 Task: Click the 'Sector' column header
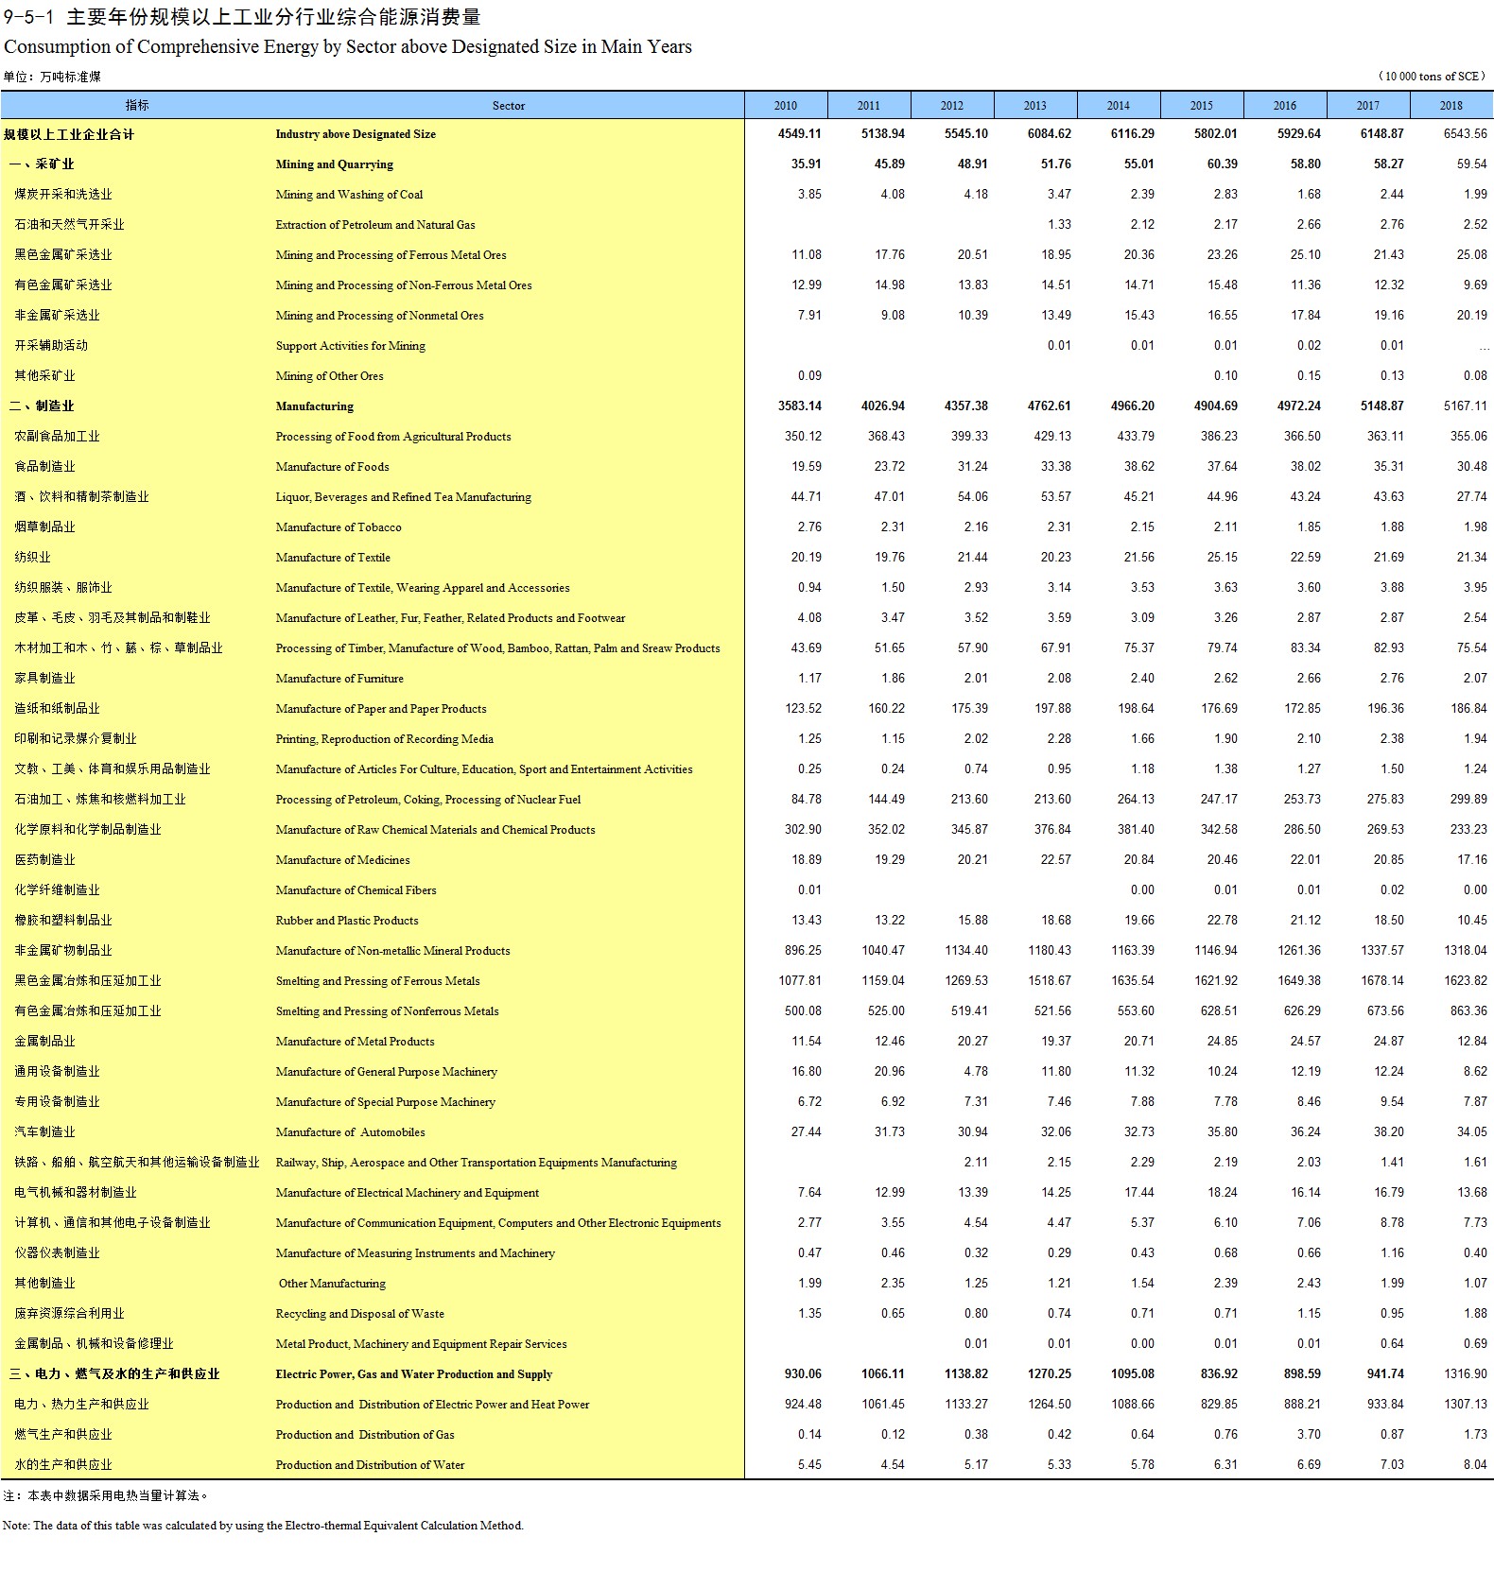[x=509, y=105]
